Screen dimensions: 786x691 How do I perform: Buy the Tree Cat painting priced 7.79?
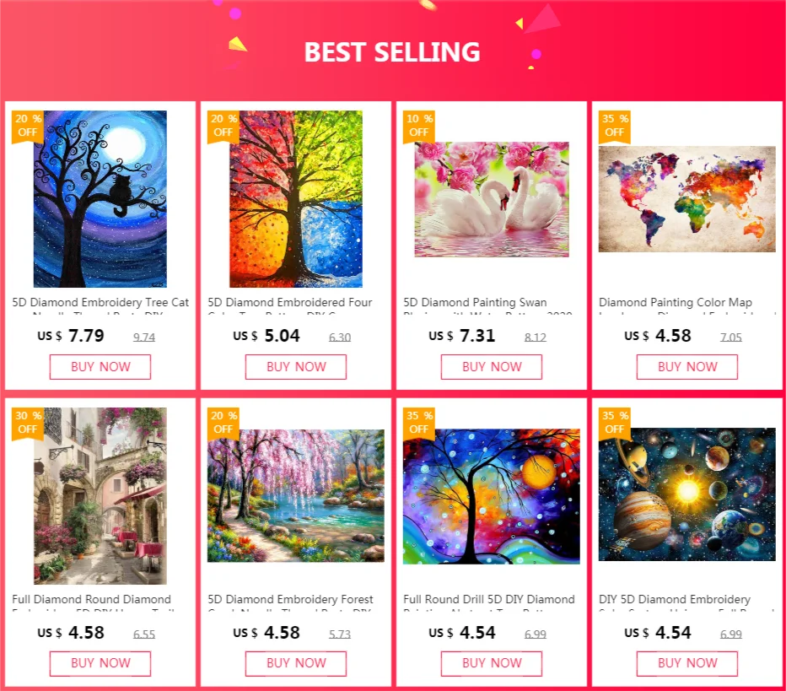click(x=100, y=367)
